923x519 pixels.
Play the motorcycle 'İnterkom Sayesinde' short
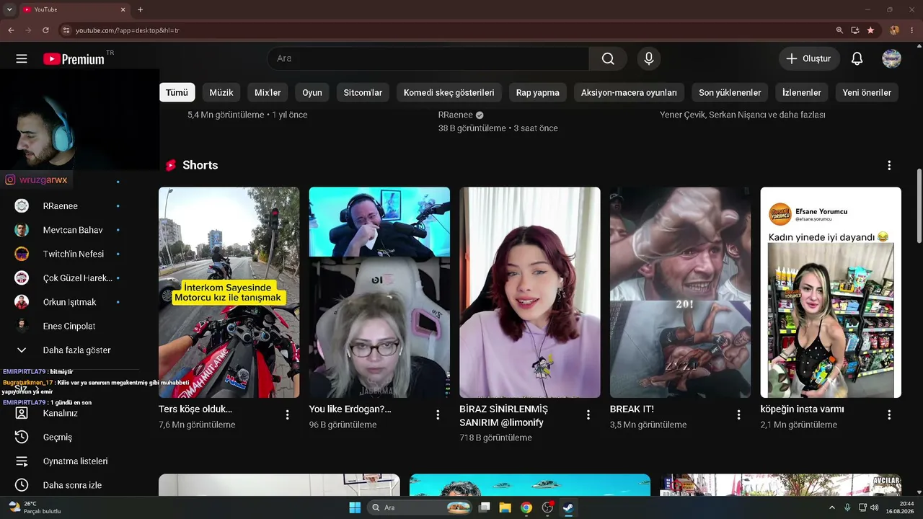(x=229, y=293)
